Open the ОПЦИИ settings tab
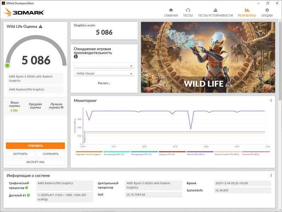 pos(267,13)
